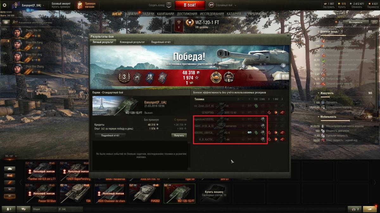The image size is (380, 213).
Task: Click the battle-type icon by Случайный бой
Action: point(211,5)
